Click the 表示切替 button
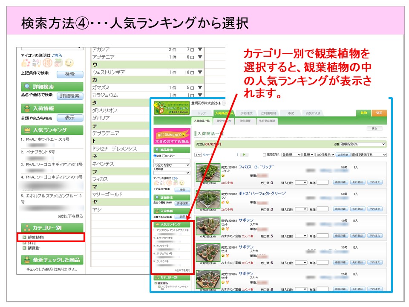Screen dimensions: 409x307 [x=343, y=155]
